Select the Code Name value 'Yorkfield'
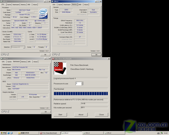Image resolution: width=169 pixels, height=135 pixels. [x=18, y=12]
